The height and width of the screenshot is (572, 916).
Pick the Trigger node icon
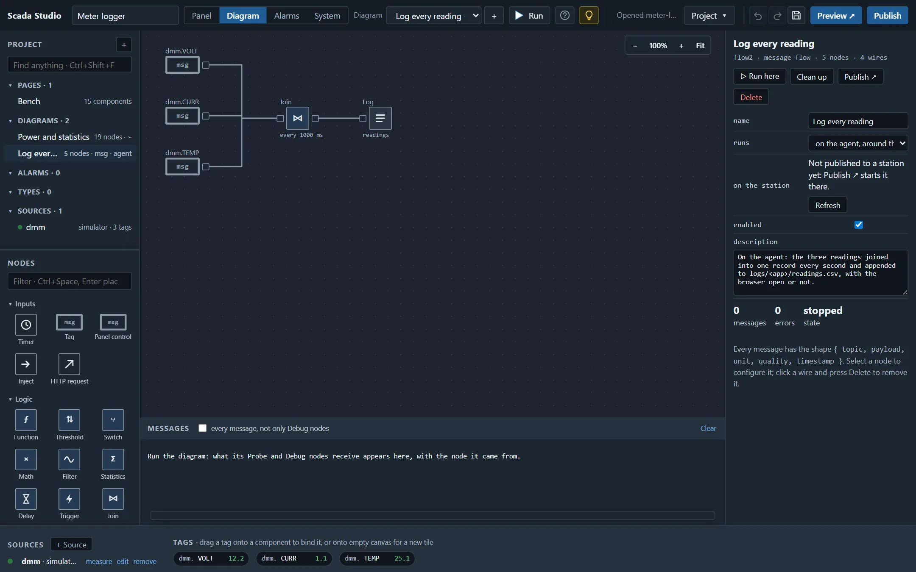point(69,499)
